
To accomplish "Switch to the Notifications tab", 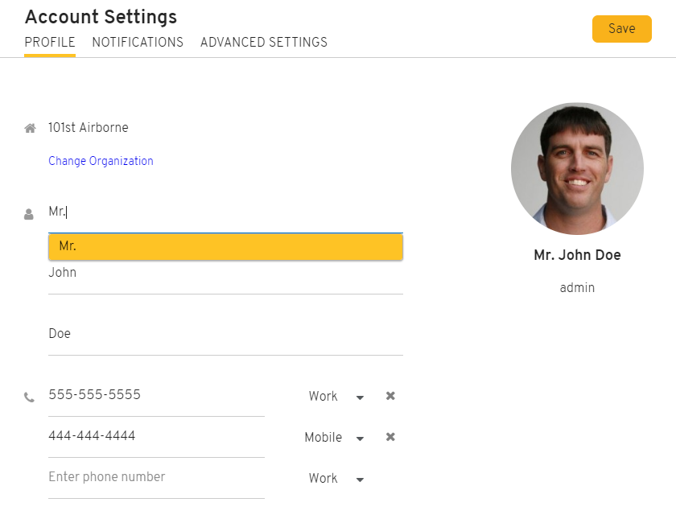I will [x=138, y=43].
